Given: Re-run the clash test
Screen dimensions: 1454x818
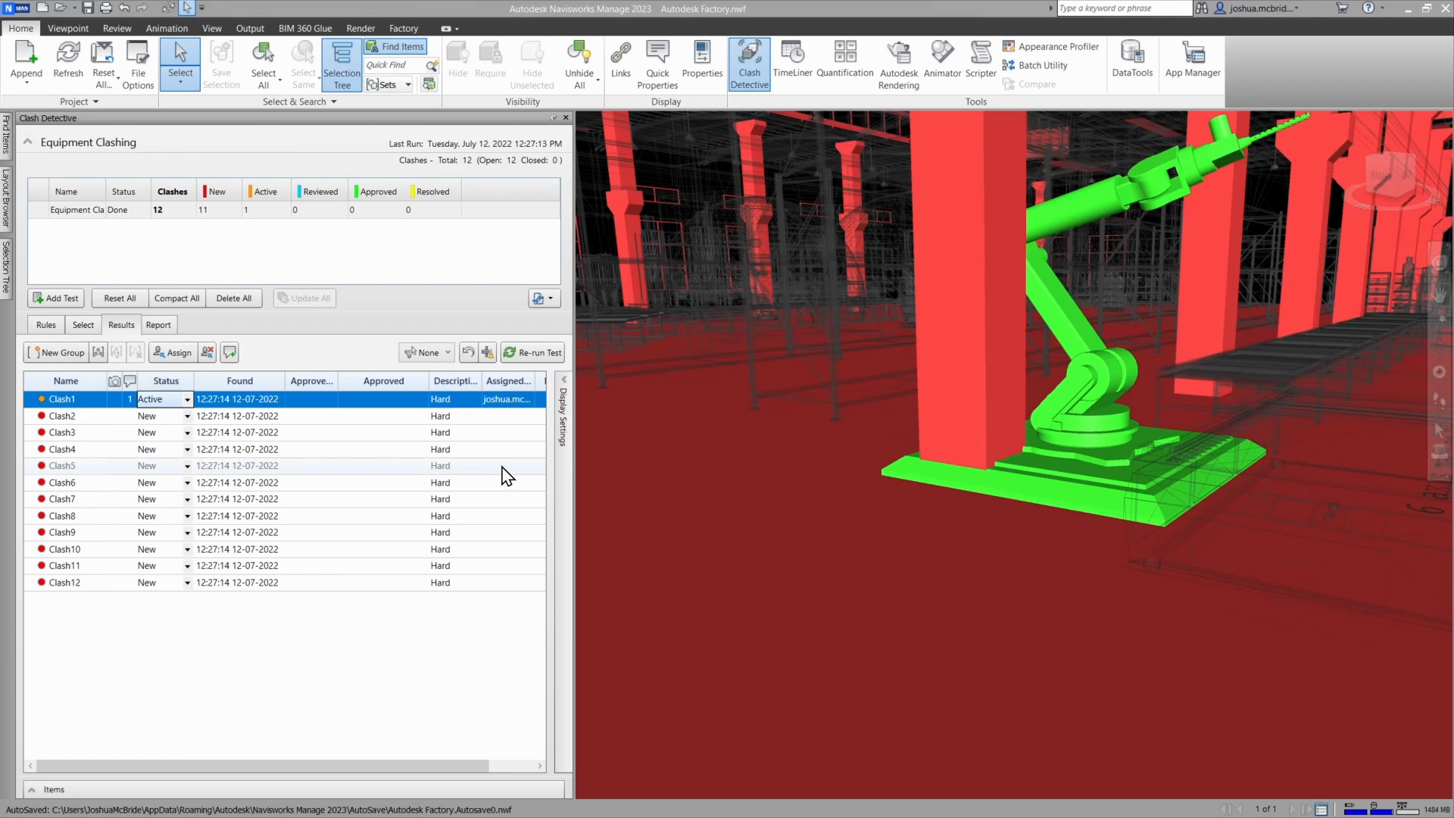Looking at the screenshot, I should click(532, 352).
